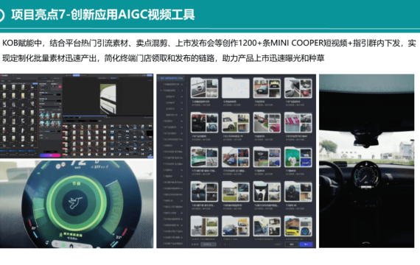Click the hummingbird icon on the round display

75,202
